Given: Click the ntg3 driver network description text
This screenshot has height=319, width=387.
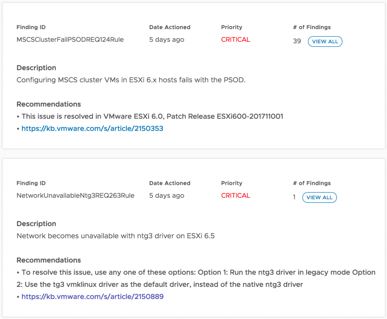Looking at the screenshot, I should point(116,236).
